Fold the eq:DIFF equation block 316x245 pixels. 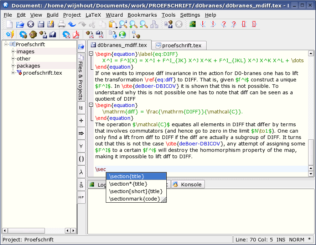(91, 54)
